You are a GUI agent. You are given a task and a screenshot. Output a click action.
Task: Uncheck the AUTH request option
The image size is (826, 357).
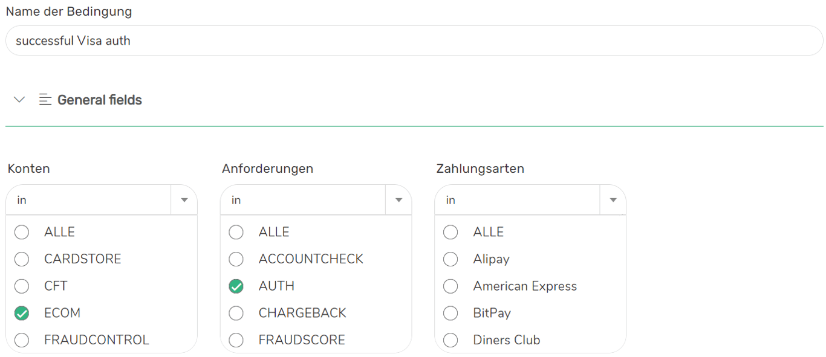click(236, 286)
